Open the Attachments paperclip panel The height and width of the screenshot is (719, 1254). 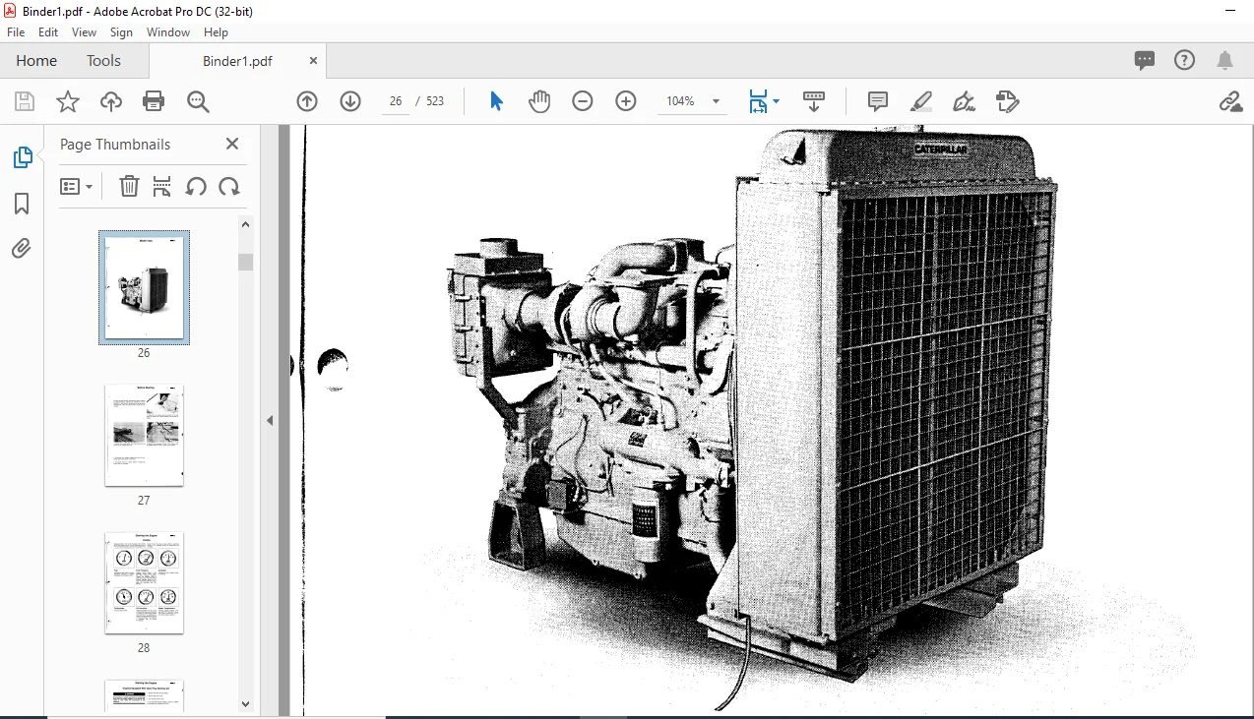point(22,249)
